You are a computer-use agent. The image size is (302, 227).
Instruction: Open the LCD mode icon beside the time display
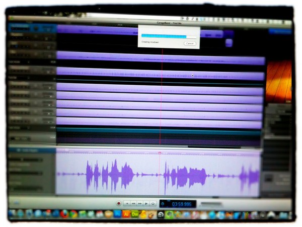click(x=163, y=204)
